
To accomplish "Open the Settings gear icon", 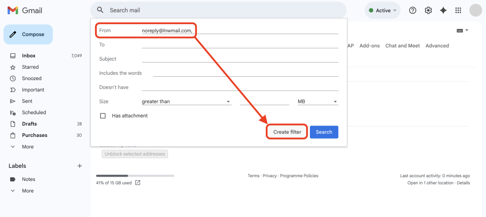I will pyautogui.click(x=428, y=10).
